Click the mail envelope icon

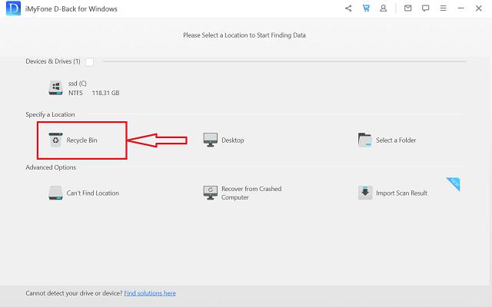[x=407, y=8]
